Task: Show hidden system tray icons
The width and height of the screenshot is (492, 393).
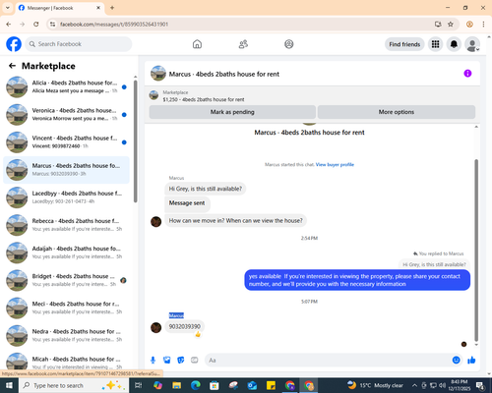Action: (414, 385)
